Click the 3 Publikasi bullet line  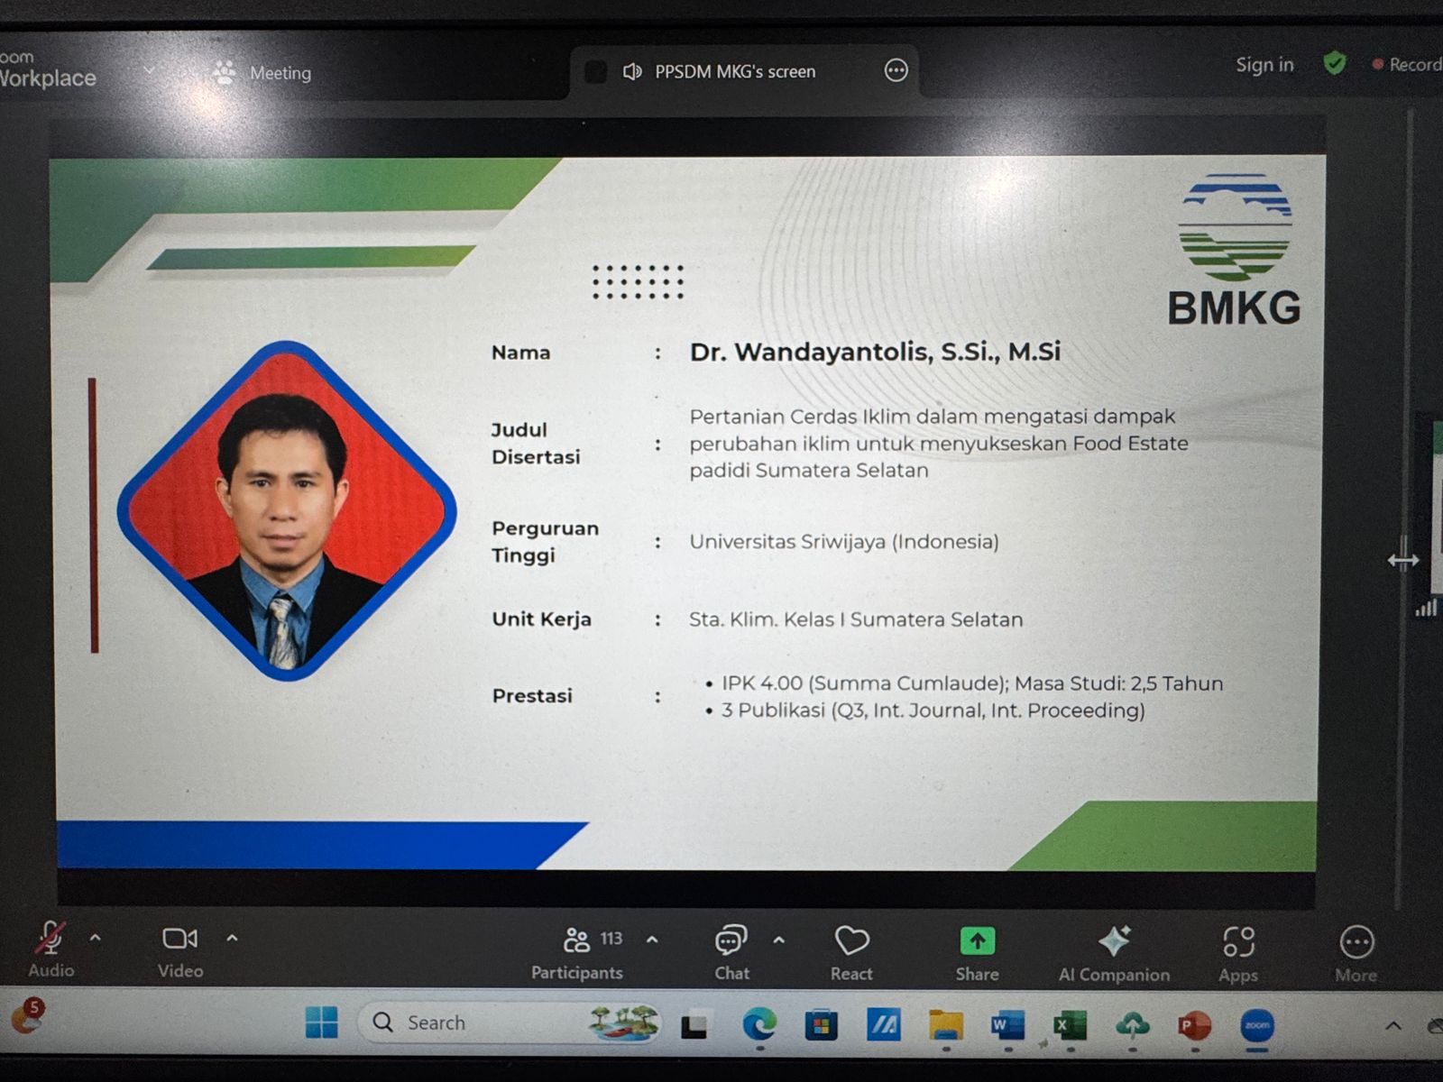pyautogui.click(x=926, y=711)
